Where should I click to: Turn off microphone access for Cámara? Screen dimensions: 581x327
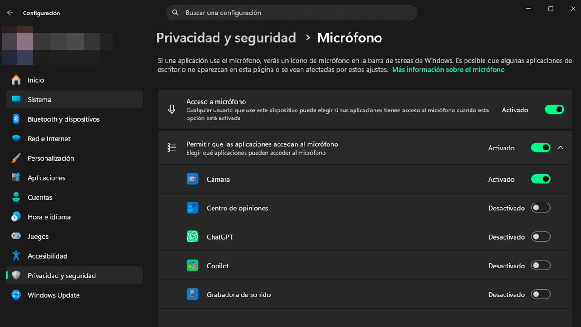click(x=541, y=179)
